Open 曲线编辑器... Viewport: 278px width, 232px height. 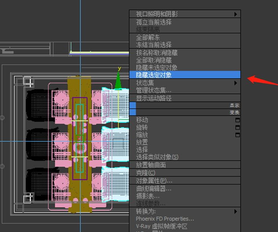[185, 189]
